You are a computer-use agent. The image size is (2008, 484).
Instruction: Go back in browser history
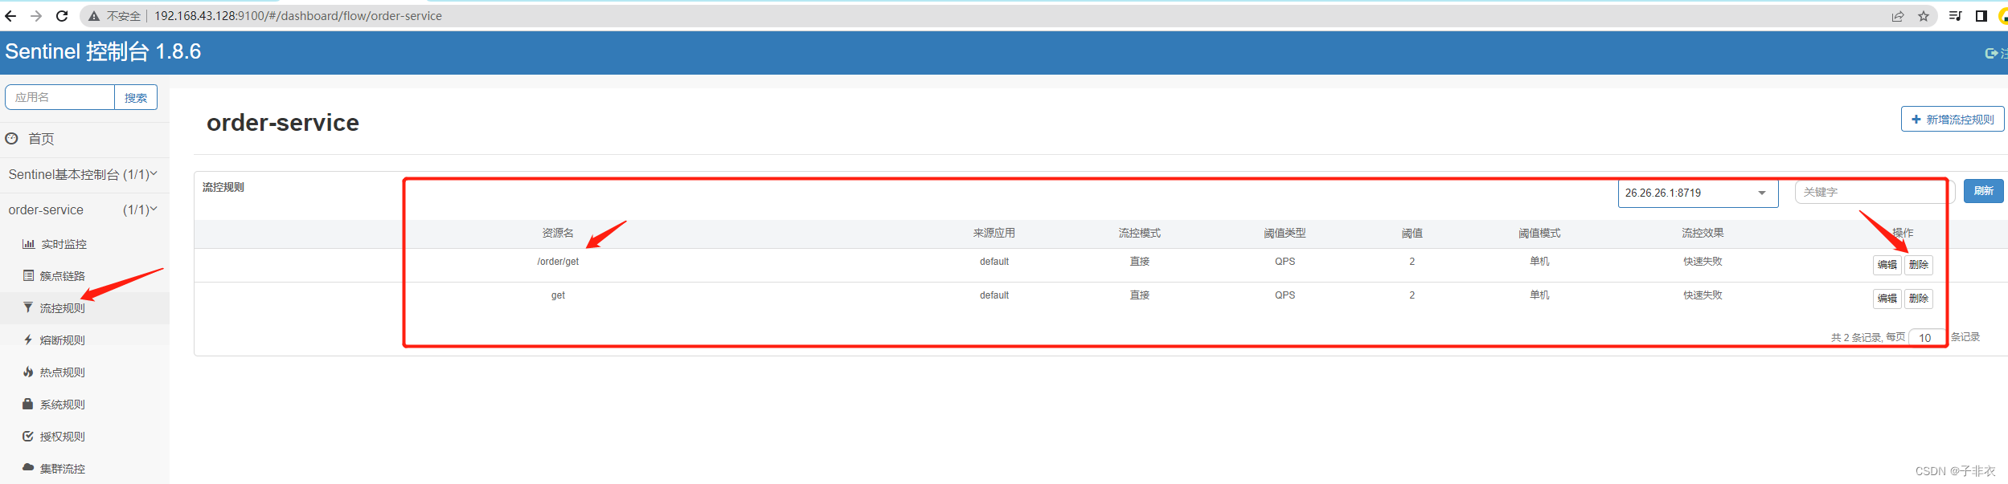pos(10,16)
